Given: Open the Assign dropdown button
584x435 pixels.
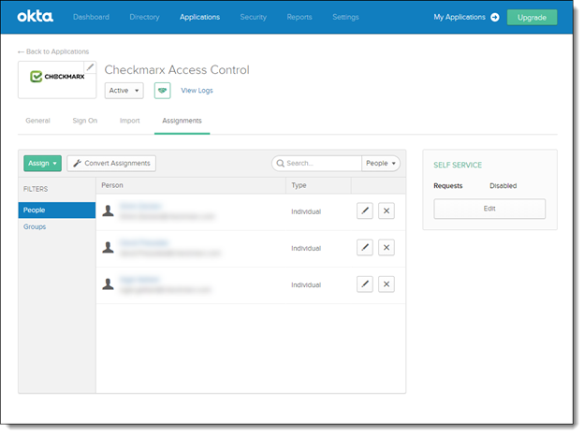Looking at the screenshot, I should [42, 163].
